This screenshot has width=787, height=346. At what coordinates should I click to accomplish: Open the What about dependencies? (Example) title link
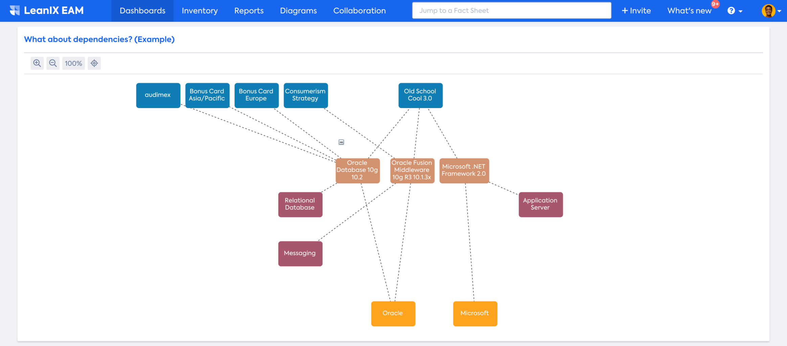click(x=99, y=39)
